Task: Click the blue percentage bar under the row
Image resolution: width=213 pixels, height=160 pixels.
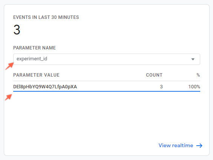Action: (107, 91)
